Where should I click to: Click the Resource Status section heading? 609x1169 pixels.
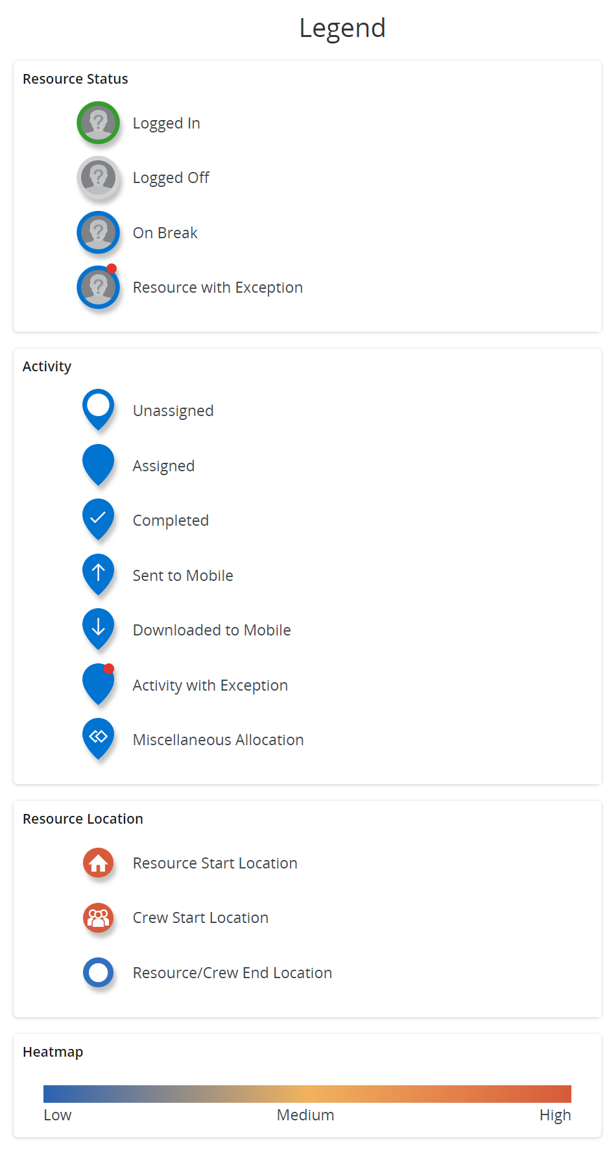click(x=75, y=79)
